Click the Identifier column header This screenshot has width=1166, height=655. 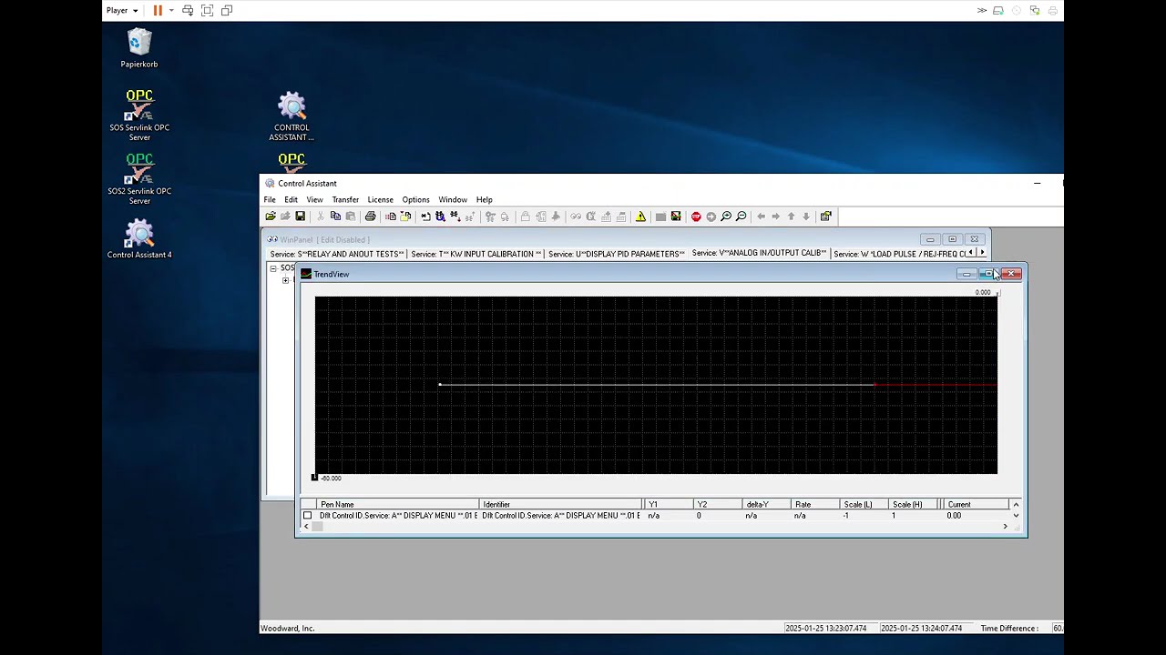(x=560, y=504)
